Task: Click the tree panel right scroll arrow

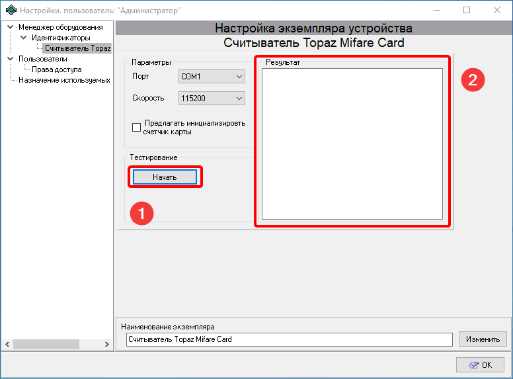Action: click(x=106, y=344)
